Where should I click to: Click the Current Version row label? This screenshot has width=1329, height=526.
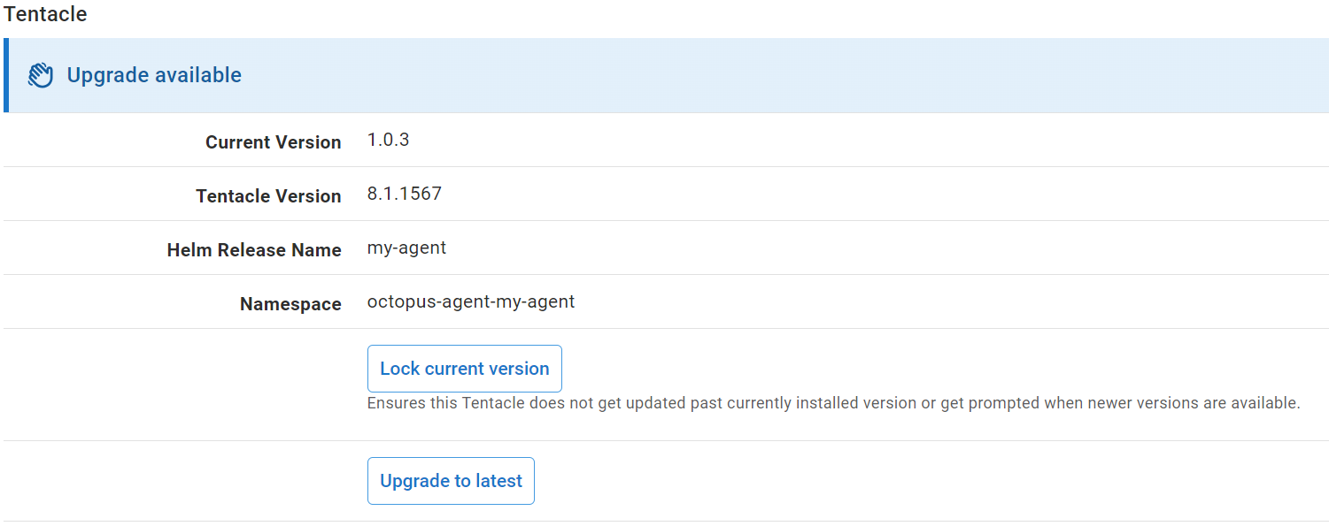(273, 142)
